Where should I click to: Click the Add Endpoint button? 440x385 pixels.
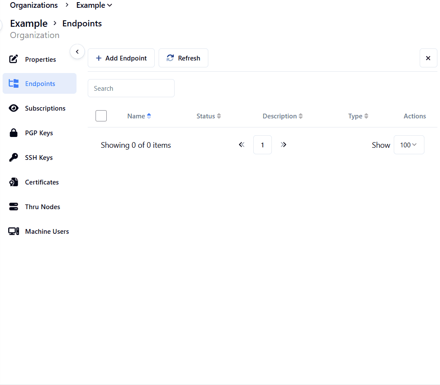click(x=121, y=58)
